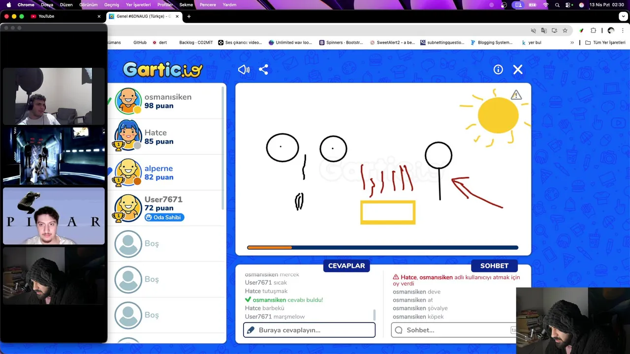Click the translate page icon
This screenshot has height=354, width=630.
click(x=544, y=30)
